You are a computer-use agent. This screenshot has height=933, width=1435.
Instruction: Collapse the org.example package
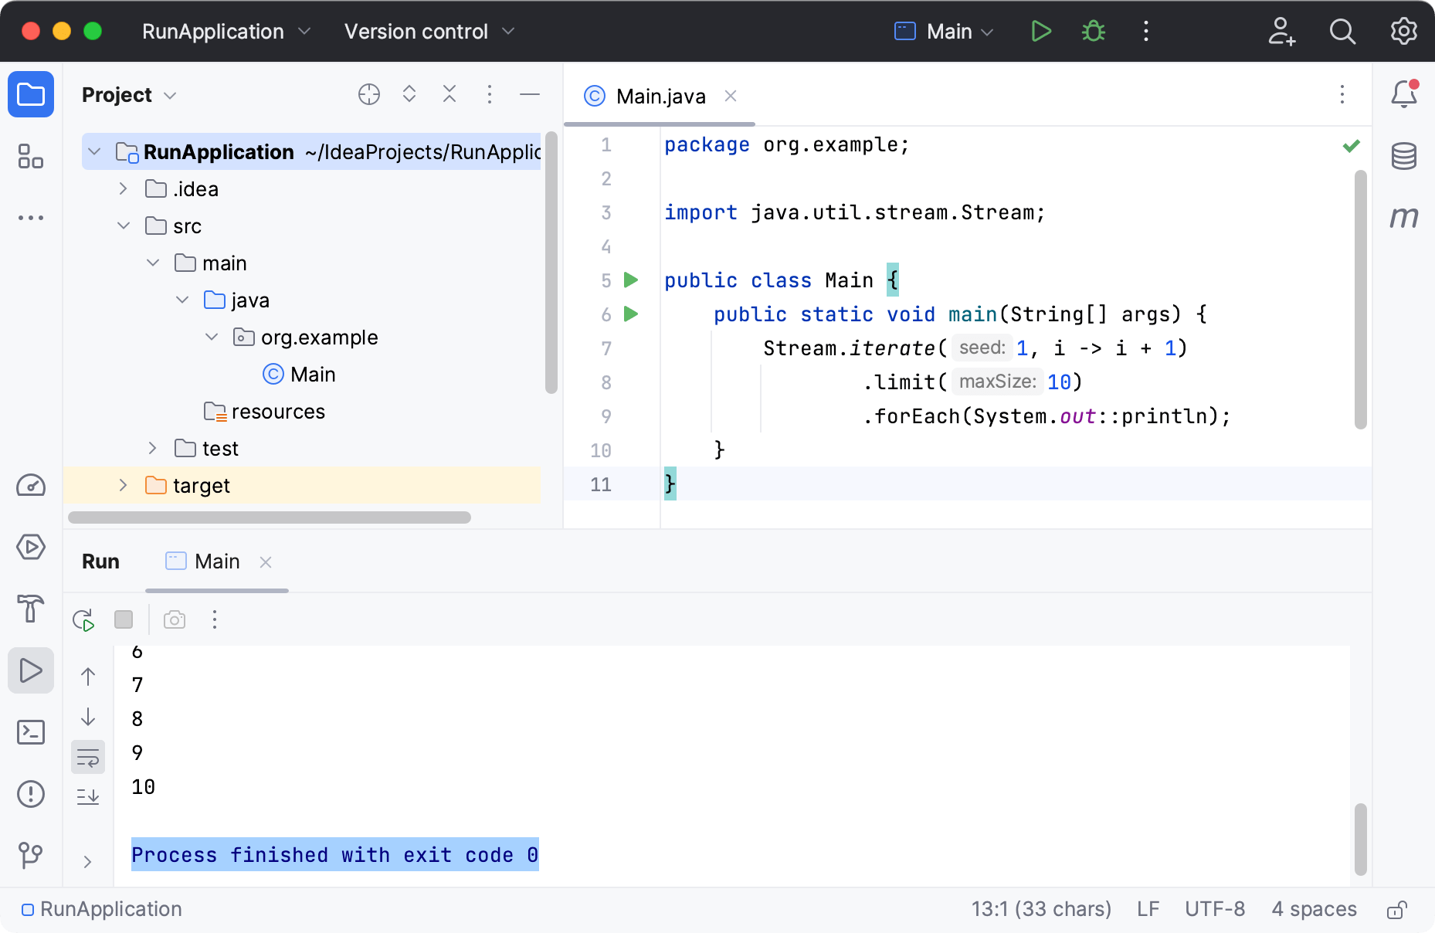tap(212, 337)
